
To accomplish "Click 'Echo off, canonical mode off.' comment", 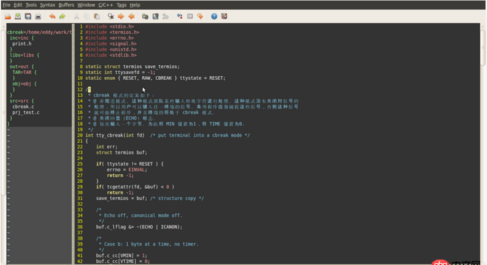I will click(x=143, y=216).
